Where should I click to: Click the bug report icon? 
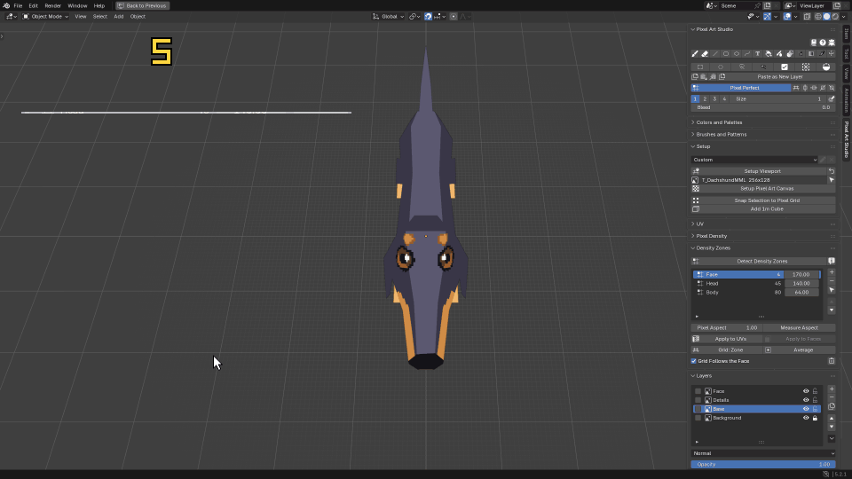pos(832,43)
